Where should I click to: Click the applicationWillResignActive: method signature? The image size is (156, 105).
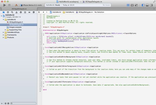coord(71,47)
